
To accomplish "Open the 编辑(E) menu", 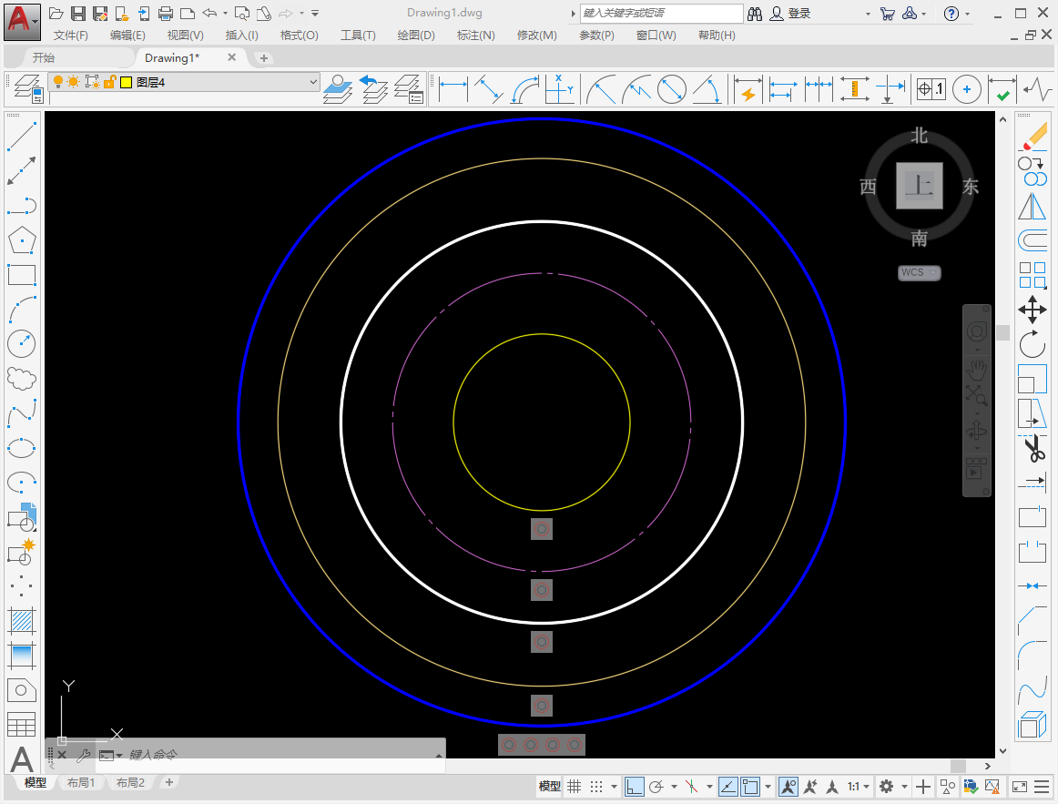I will pos(127,36).
